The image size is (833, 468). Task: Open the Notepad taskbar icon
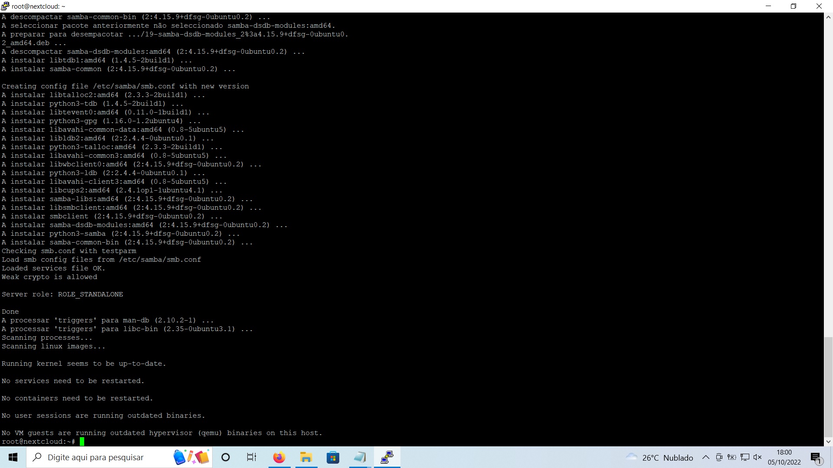[x=360, y=457]
